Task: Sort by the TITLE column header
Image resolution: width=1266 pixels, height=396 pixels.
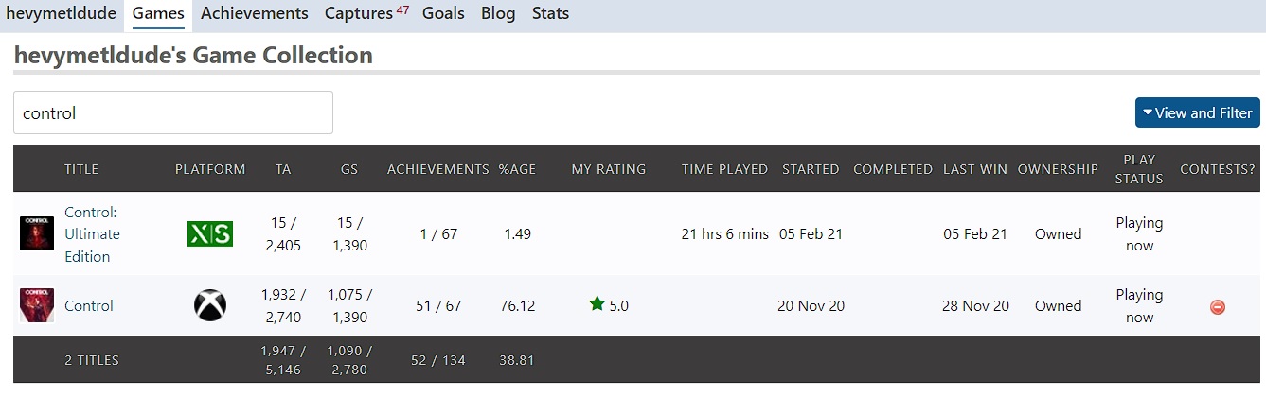Action: tap(81, 169)
